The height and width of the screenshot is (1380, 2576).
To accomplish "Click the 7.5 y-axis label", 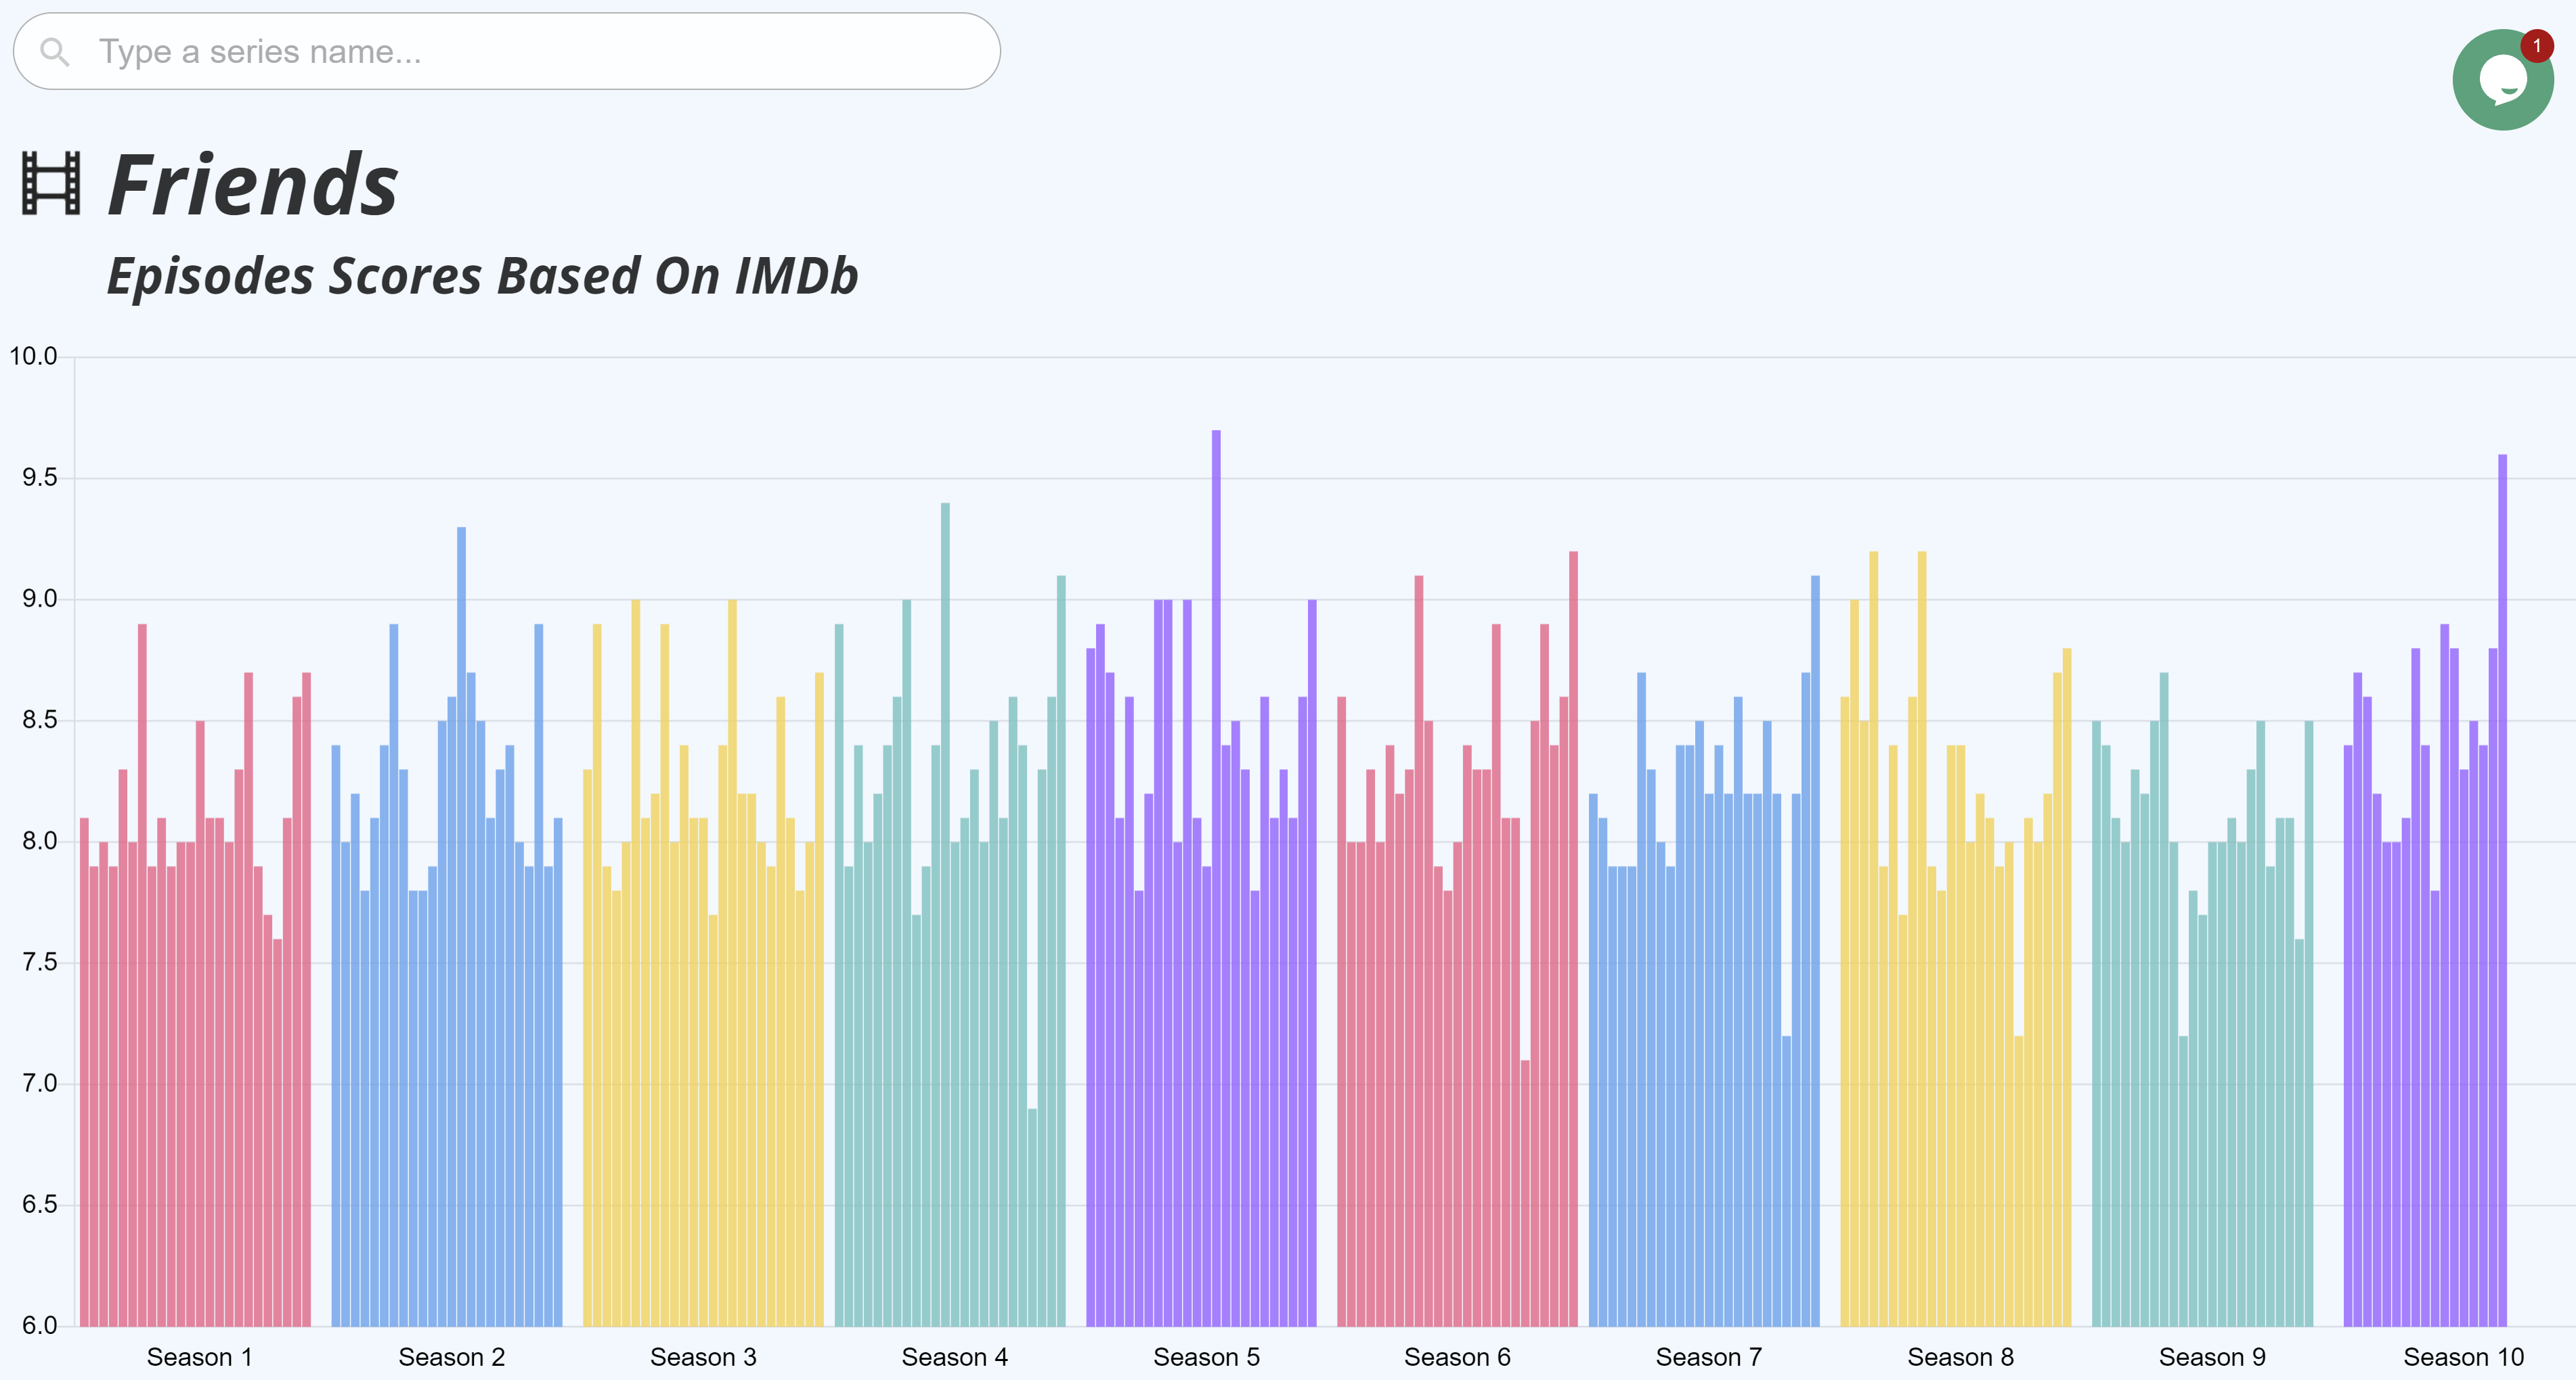I will click(39, 963).
